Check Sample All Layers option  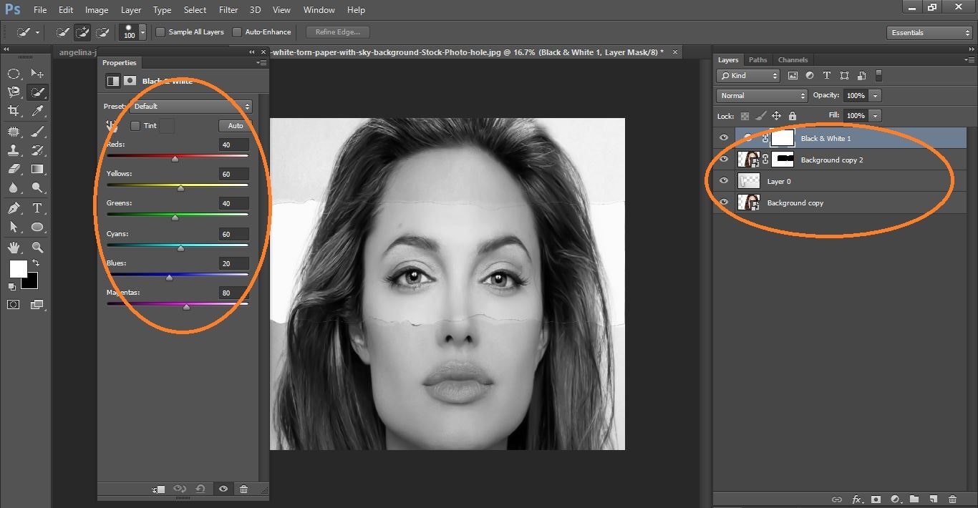click(x=160, y=32)
